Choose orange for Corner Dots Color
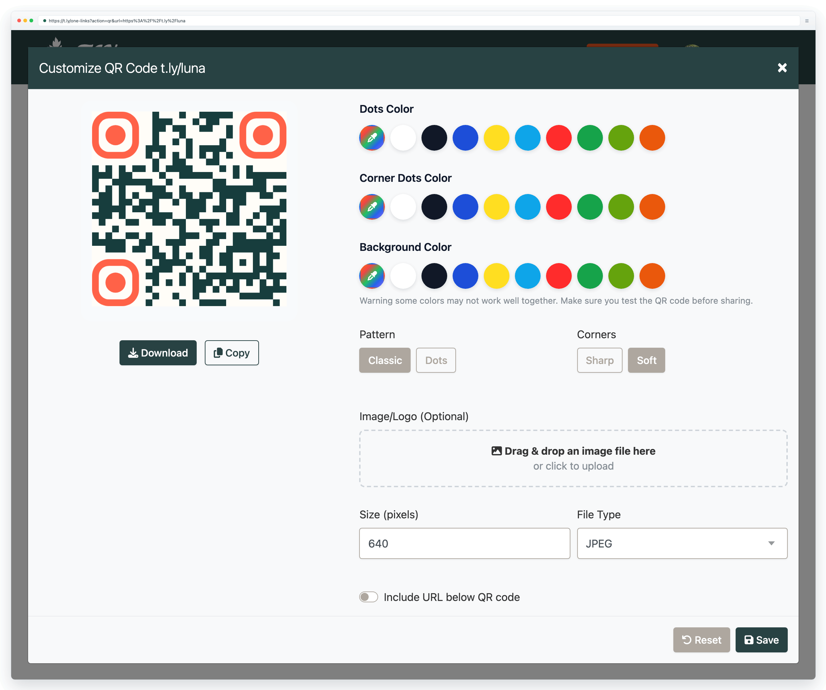This screenshot has width=826, height=690. [x=652, y=207]
